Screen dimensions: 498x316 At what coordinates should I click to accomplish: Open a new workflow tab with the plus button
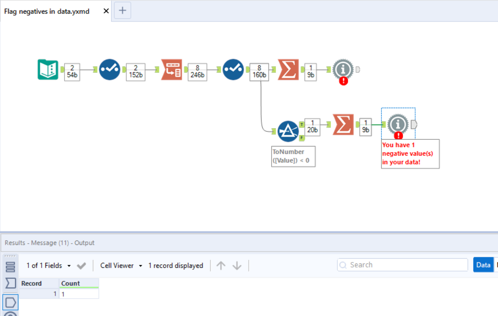(122, 11)
